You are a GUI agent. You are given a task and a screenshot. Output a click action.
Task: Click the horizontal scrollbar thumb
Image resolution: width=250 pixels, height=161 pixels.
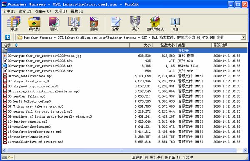point(122,150)
